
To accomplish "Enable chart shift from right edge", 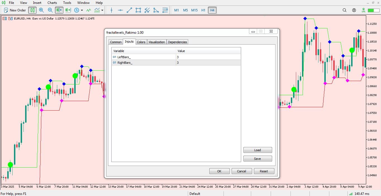I will (x=68, y=10).
